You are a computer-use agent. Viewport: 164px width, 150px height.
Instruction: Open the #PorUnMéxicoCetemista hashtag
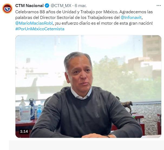coord(40,29)
